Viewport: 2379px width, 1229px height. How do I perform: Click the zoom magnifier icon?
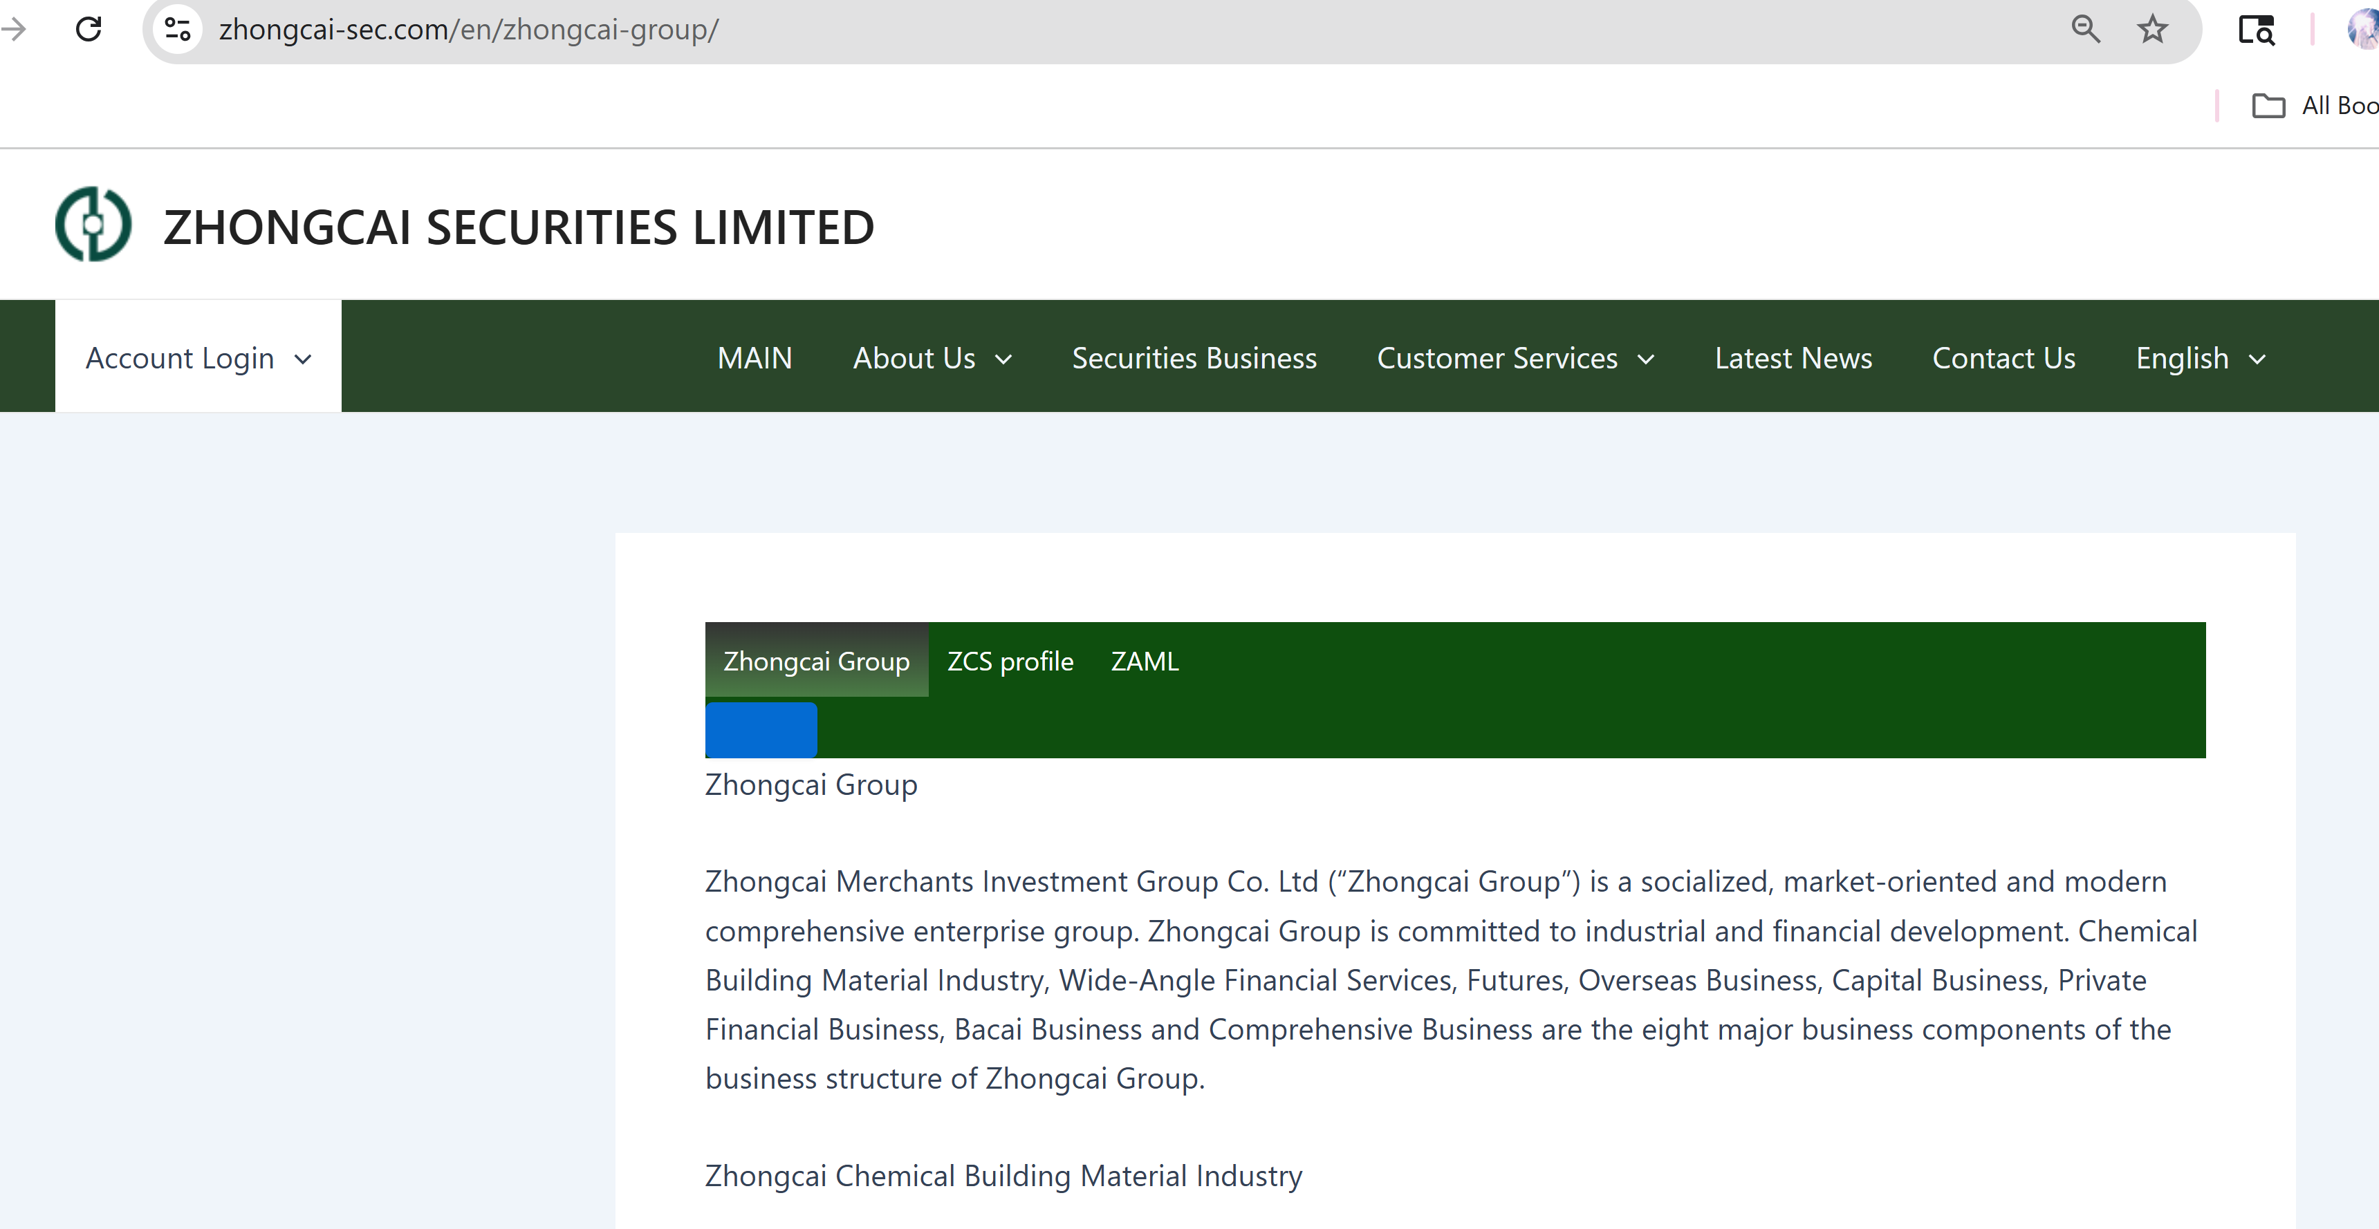click(2085, 30)
